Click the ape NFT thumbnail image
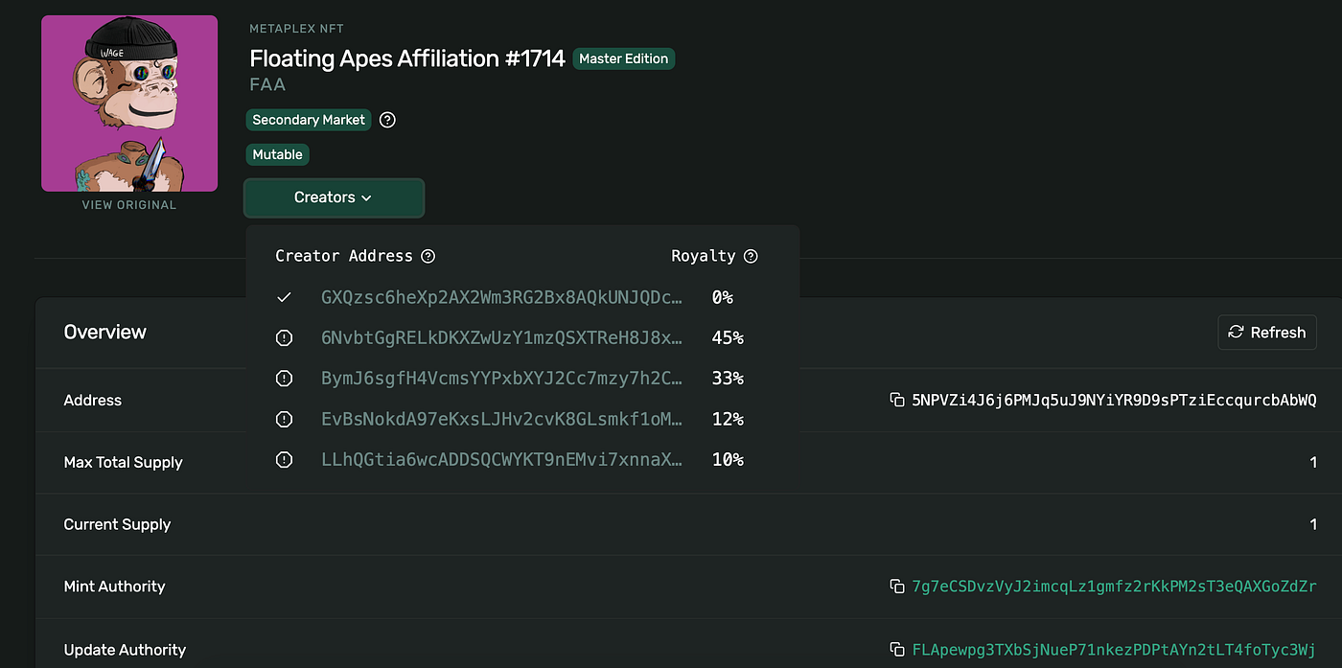 [x=129, y=104]
